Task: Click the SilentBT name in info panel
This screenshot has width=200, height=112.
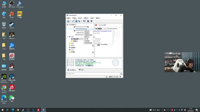Action: (x=102, y=25)
